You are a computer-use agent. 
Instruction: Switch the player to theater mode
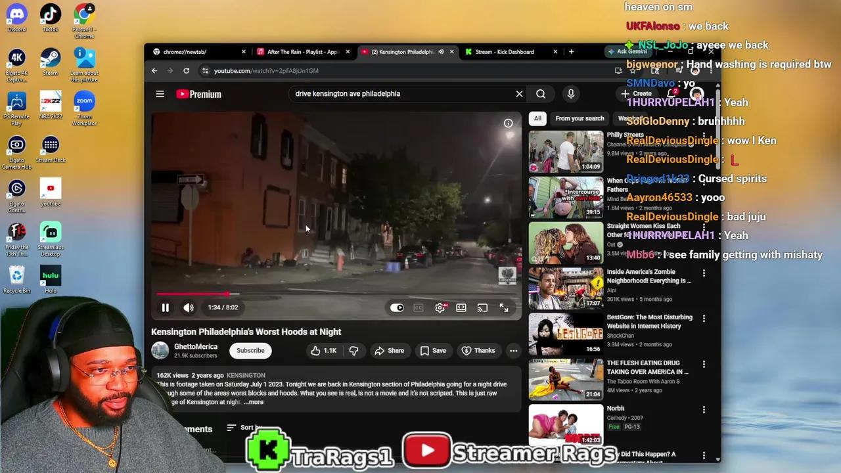click(x=461, y=307)
